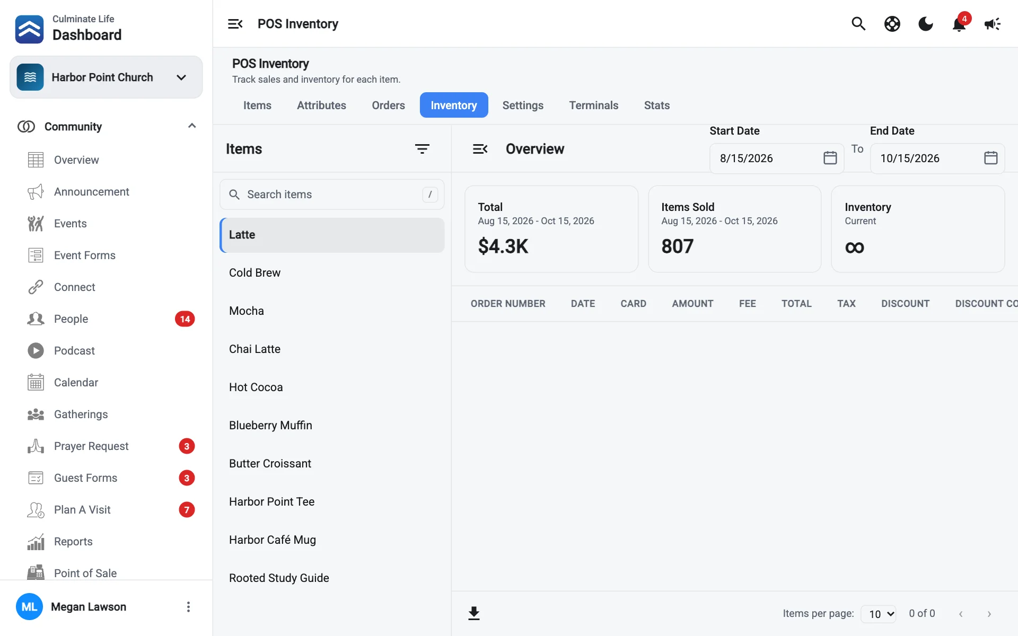Switch to the Stats tab

(657, 105)
